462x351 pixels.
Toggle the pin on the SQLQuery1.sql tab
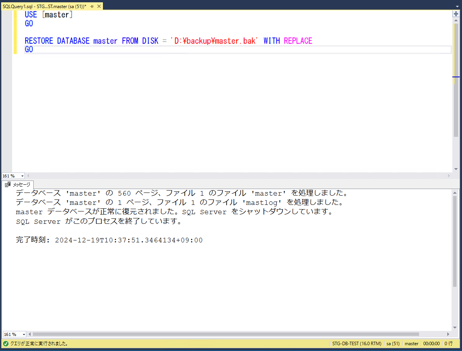point(92,6)
